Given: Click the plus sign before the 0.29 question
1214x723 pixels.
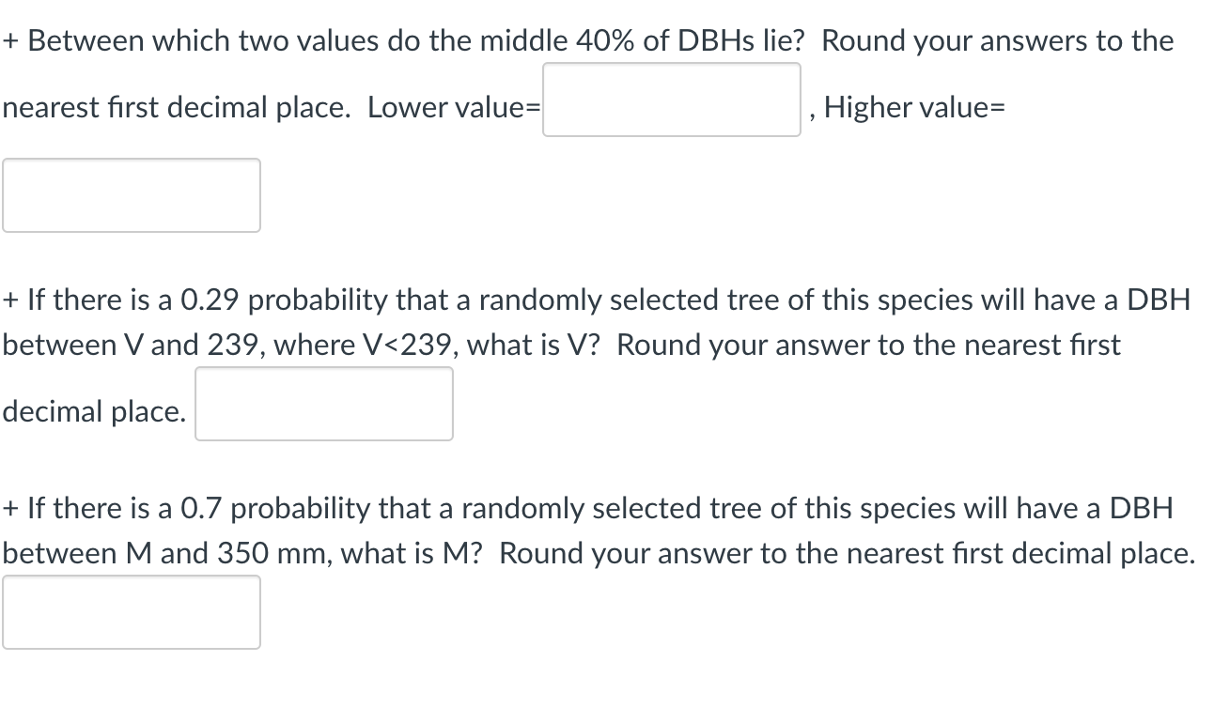Looking at the screenshot, I should coord(11,300).
